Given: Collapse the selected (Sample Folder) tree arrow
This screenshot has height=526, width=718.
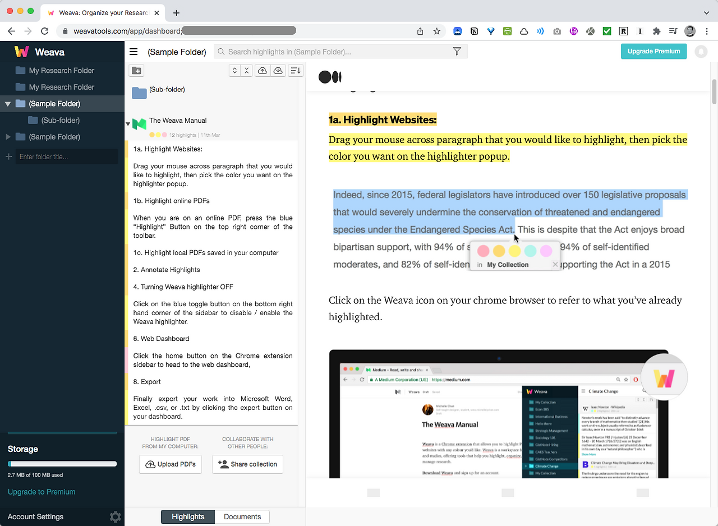Looking at the screenshot, I should point(8,104).
